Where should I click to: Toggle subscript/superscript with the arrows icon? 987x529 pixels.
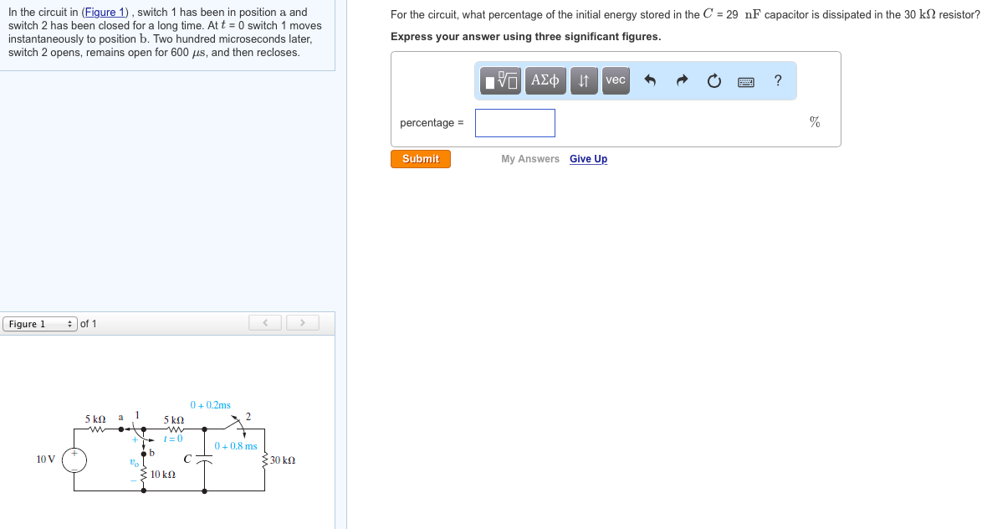point(583,80)
